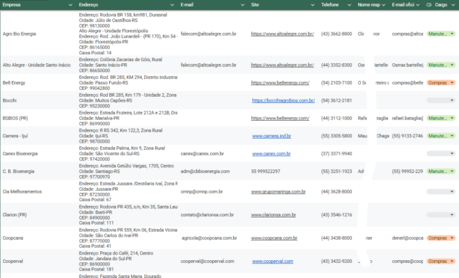This screenshot has height=278, width=459.
Task: Follow the www.camera.ind.br site link
Action: tap(272, 136)
